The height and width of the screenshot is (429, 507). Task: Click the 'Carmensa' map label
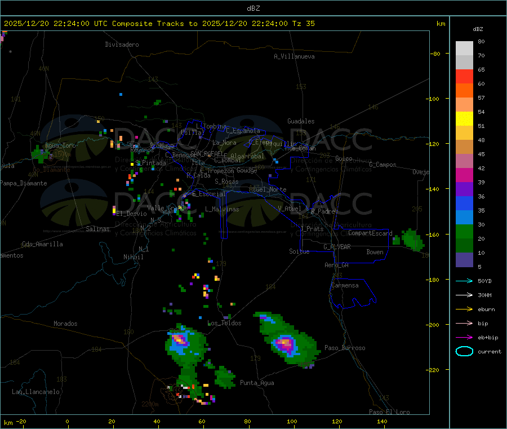[x=345, y=285]
